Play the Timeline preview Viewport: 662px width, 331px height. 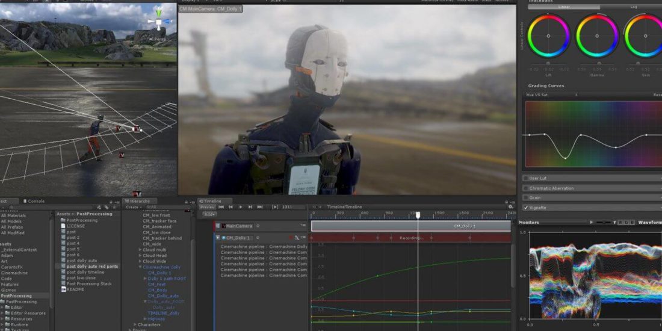click(241, 207)
